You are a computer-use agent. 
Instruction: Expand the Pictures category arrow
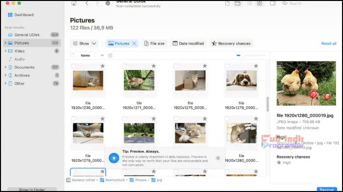[x=5, y=43]
